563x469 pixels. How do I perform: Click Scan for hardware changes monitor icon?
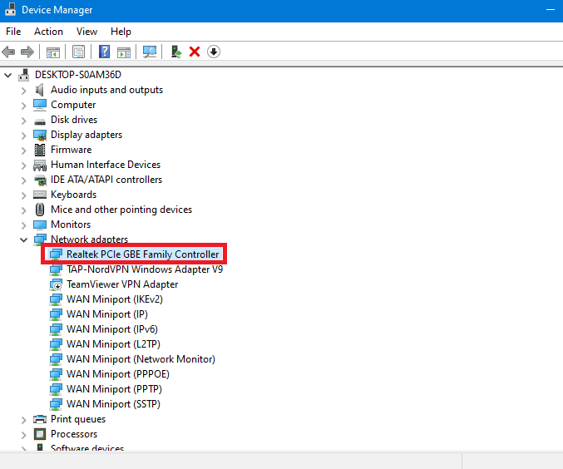[x=150, y=52]
